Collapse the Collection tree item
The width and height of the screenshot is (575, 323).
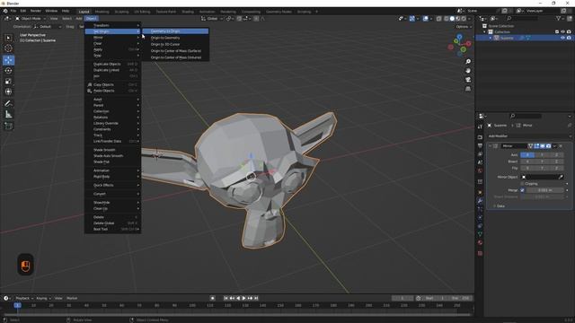[x=484, y=32]
